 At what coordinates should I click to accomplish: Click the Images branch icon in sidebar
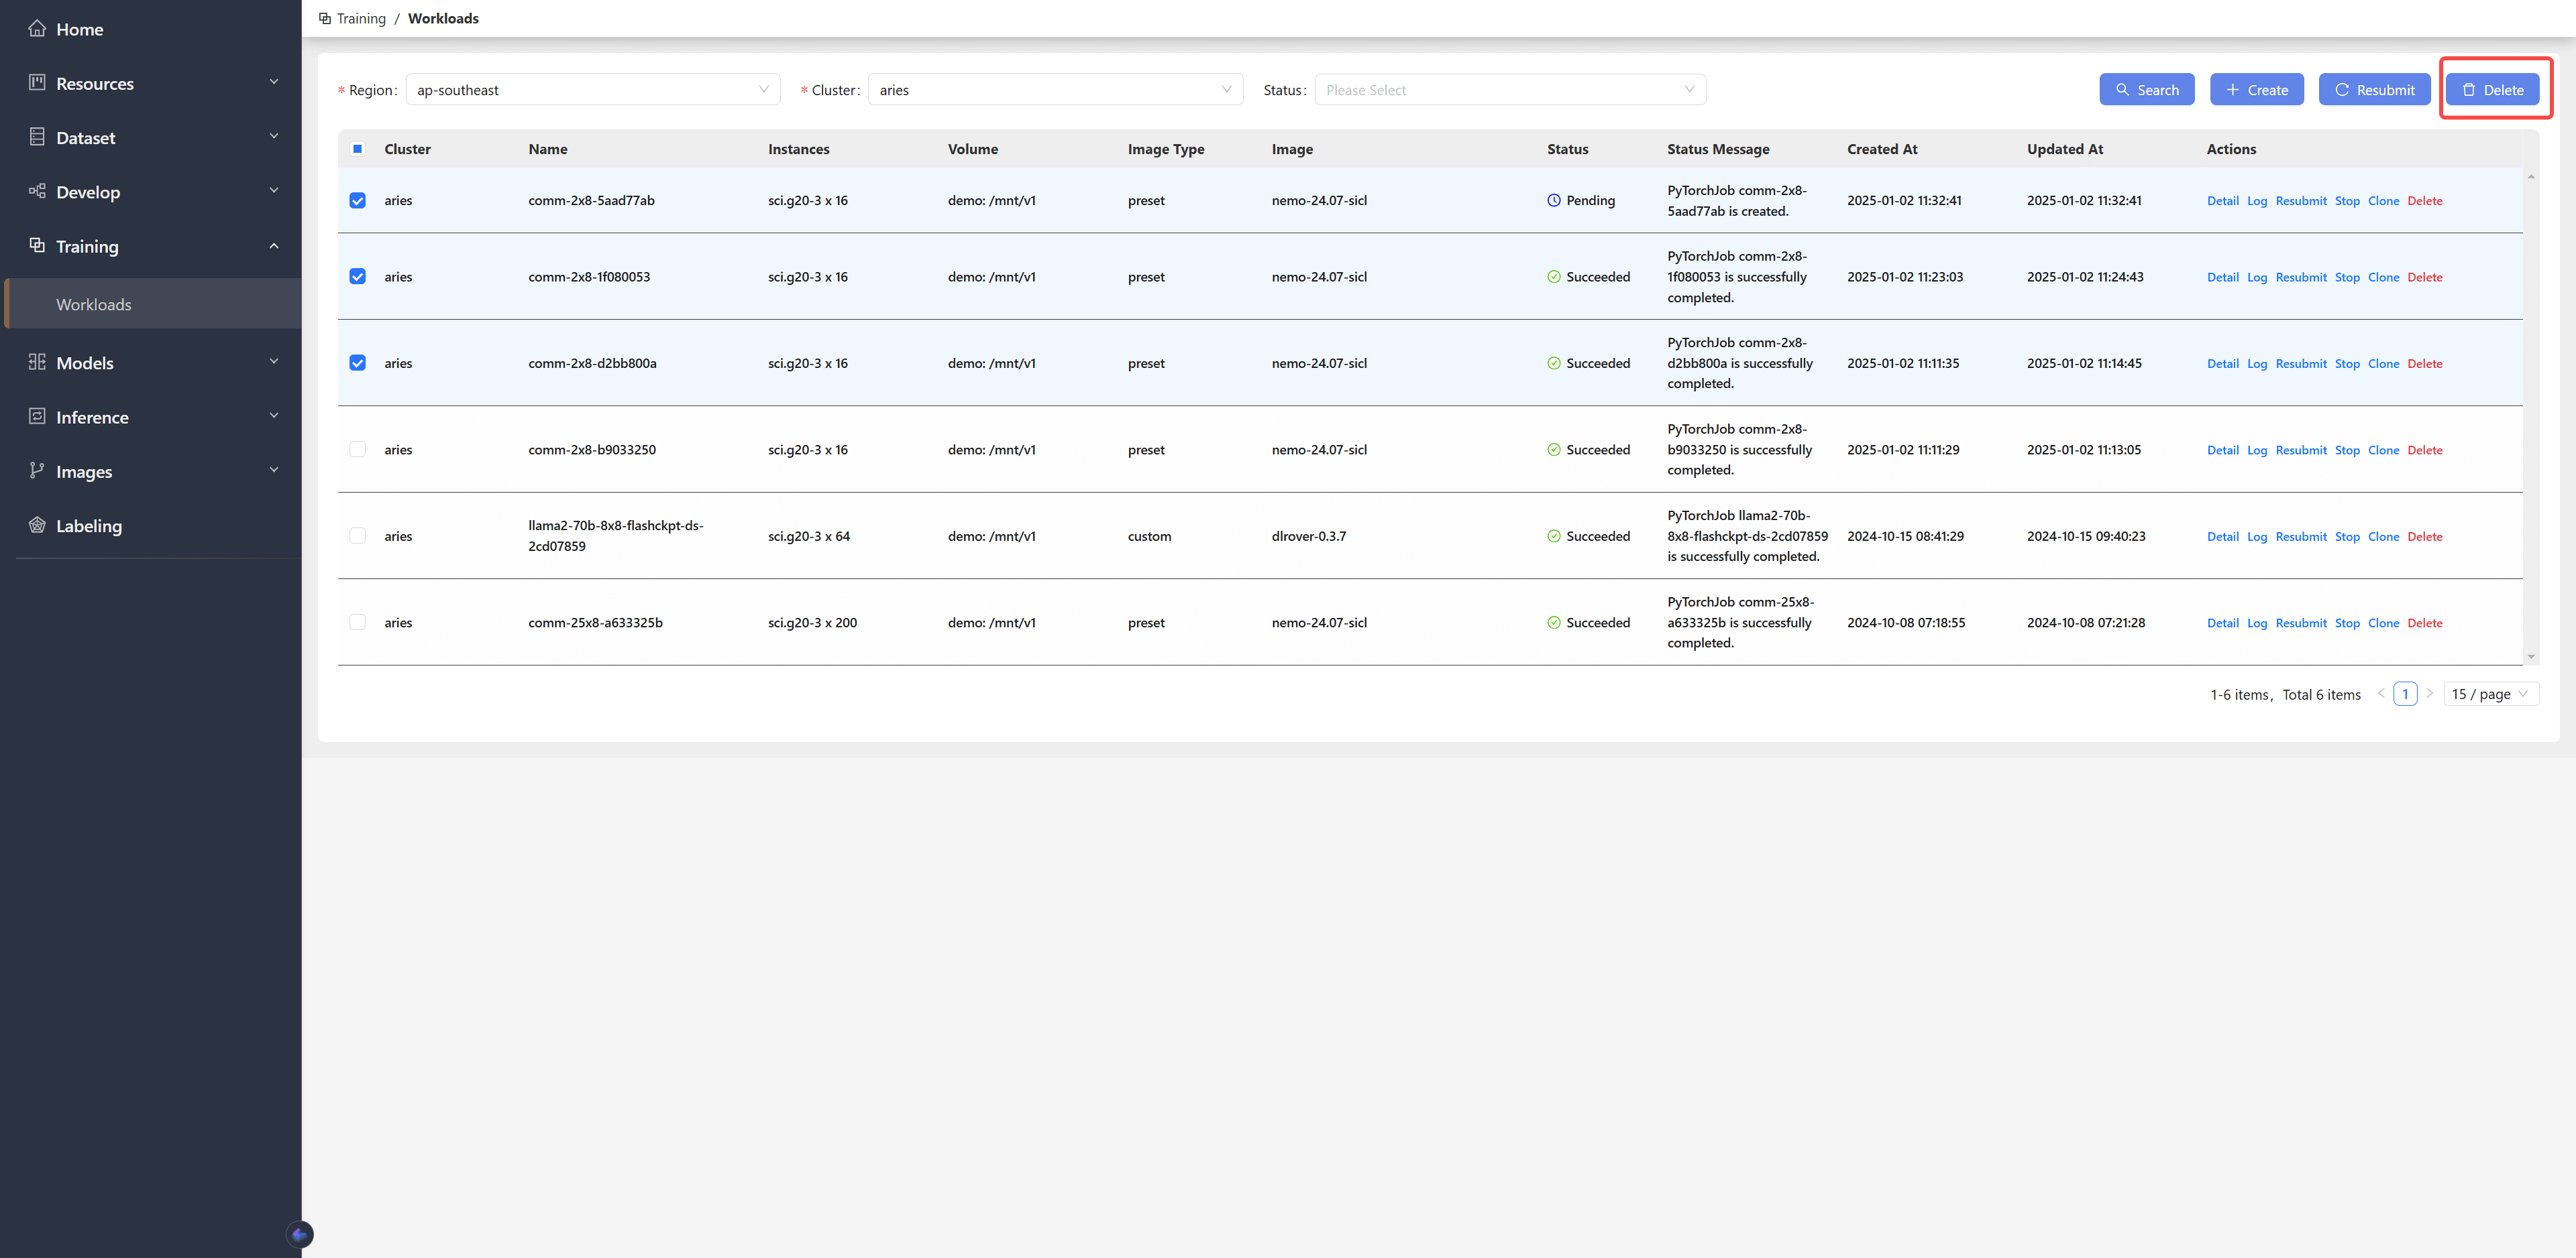[37, 470]
